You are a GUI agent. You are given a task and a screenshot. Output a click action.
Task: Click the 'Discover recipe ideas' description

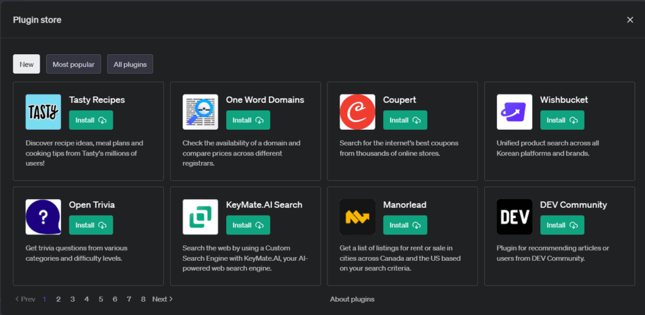point(84,153)
